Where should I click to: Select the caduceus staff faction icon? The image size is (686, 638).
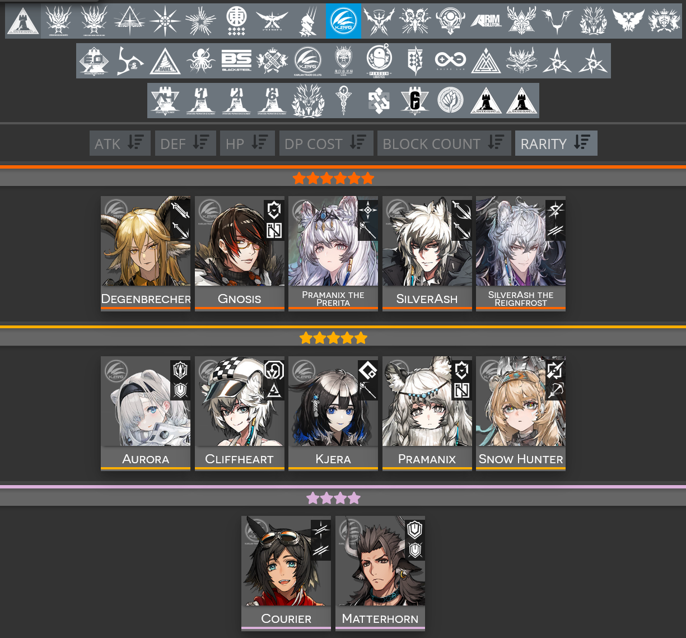click(343, 100)
